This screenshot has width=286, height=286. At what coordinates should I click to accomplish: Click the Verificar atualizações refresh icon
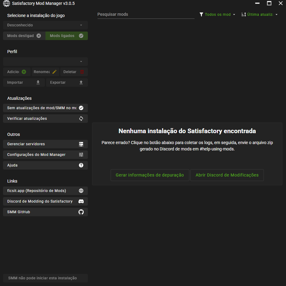[81, 118]
